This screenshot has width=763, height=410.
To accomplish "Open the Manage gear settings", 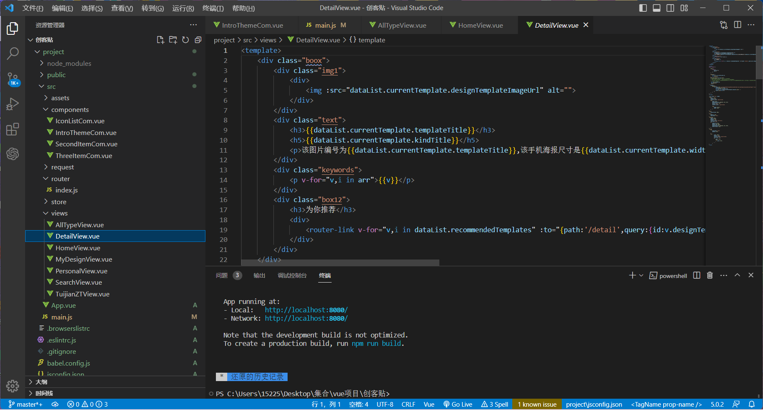I will click(x=13, y=386).
